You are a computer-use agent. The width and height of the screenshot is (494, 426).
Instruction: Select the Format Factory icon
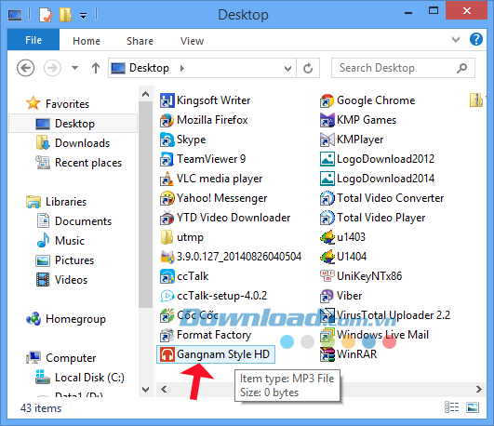pyautogui.click(x=167, y=335)
